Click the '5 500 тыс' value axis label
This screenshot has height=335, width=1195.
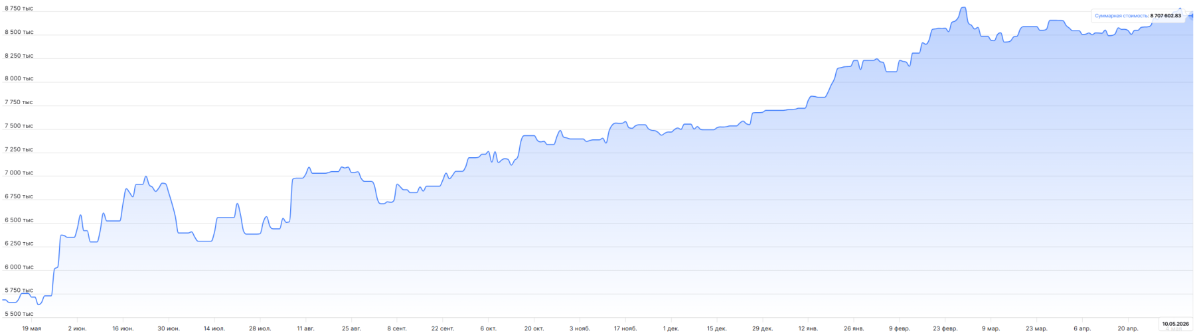pyautogui.click(x=19, y=314)
